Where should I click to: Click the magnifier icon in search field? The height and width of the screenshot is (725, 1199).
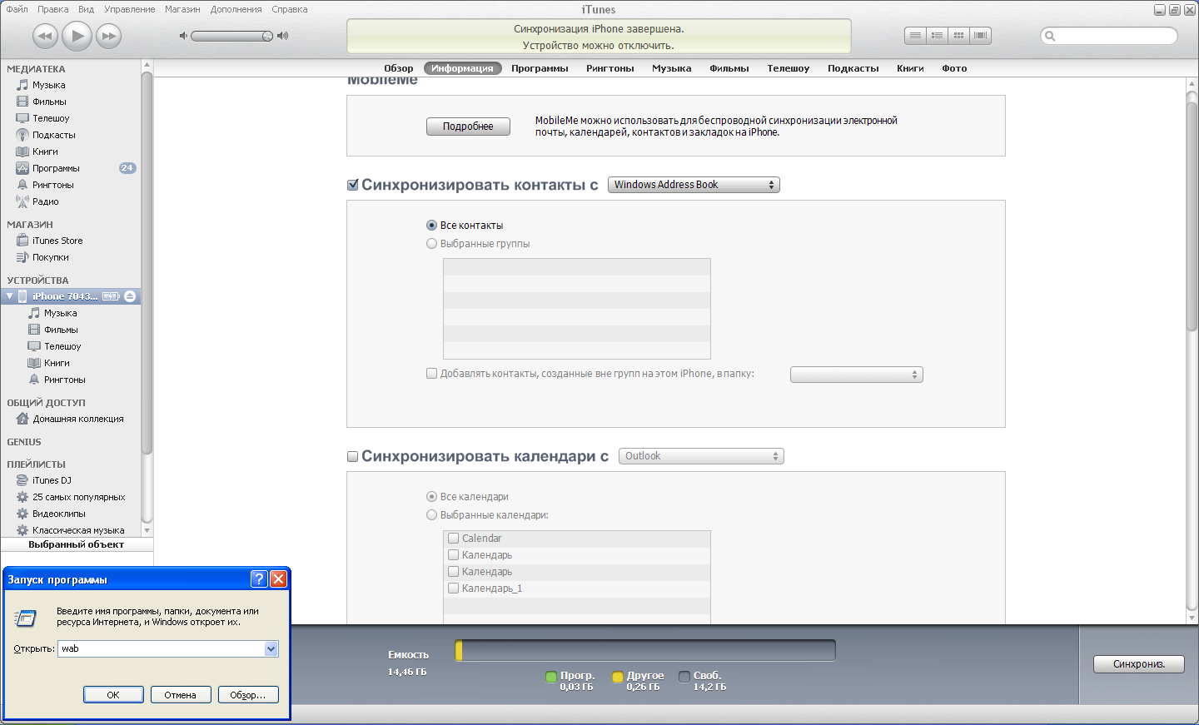coord(1050,36)
